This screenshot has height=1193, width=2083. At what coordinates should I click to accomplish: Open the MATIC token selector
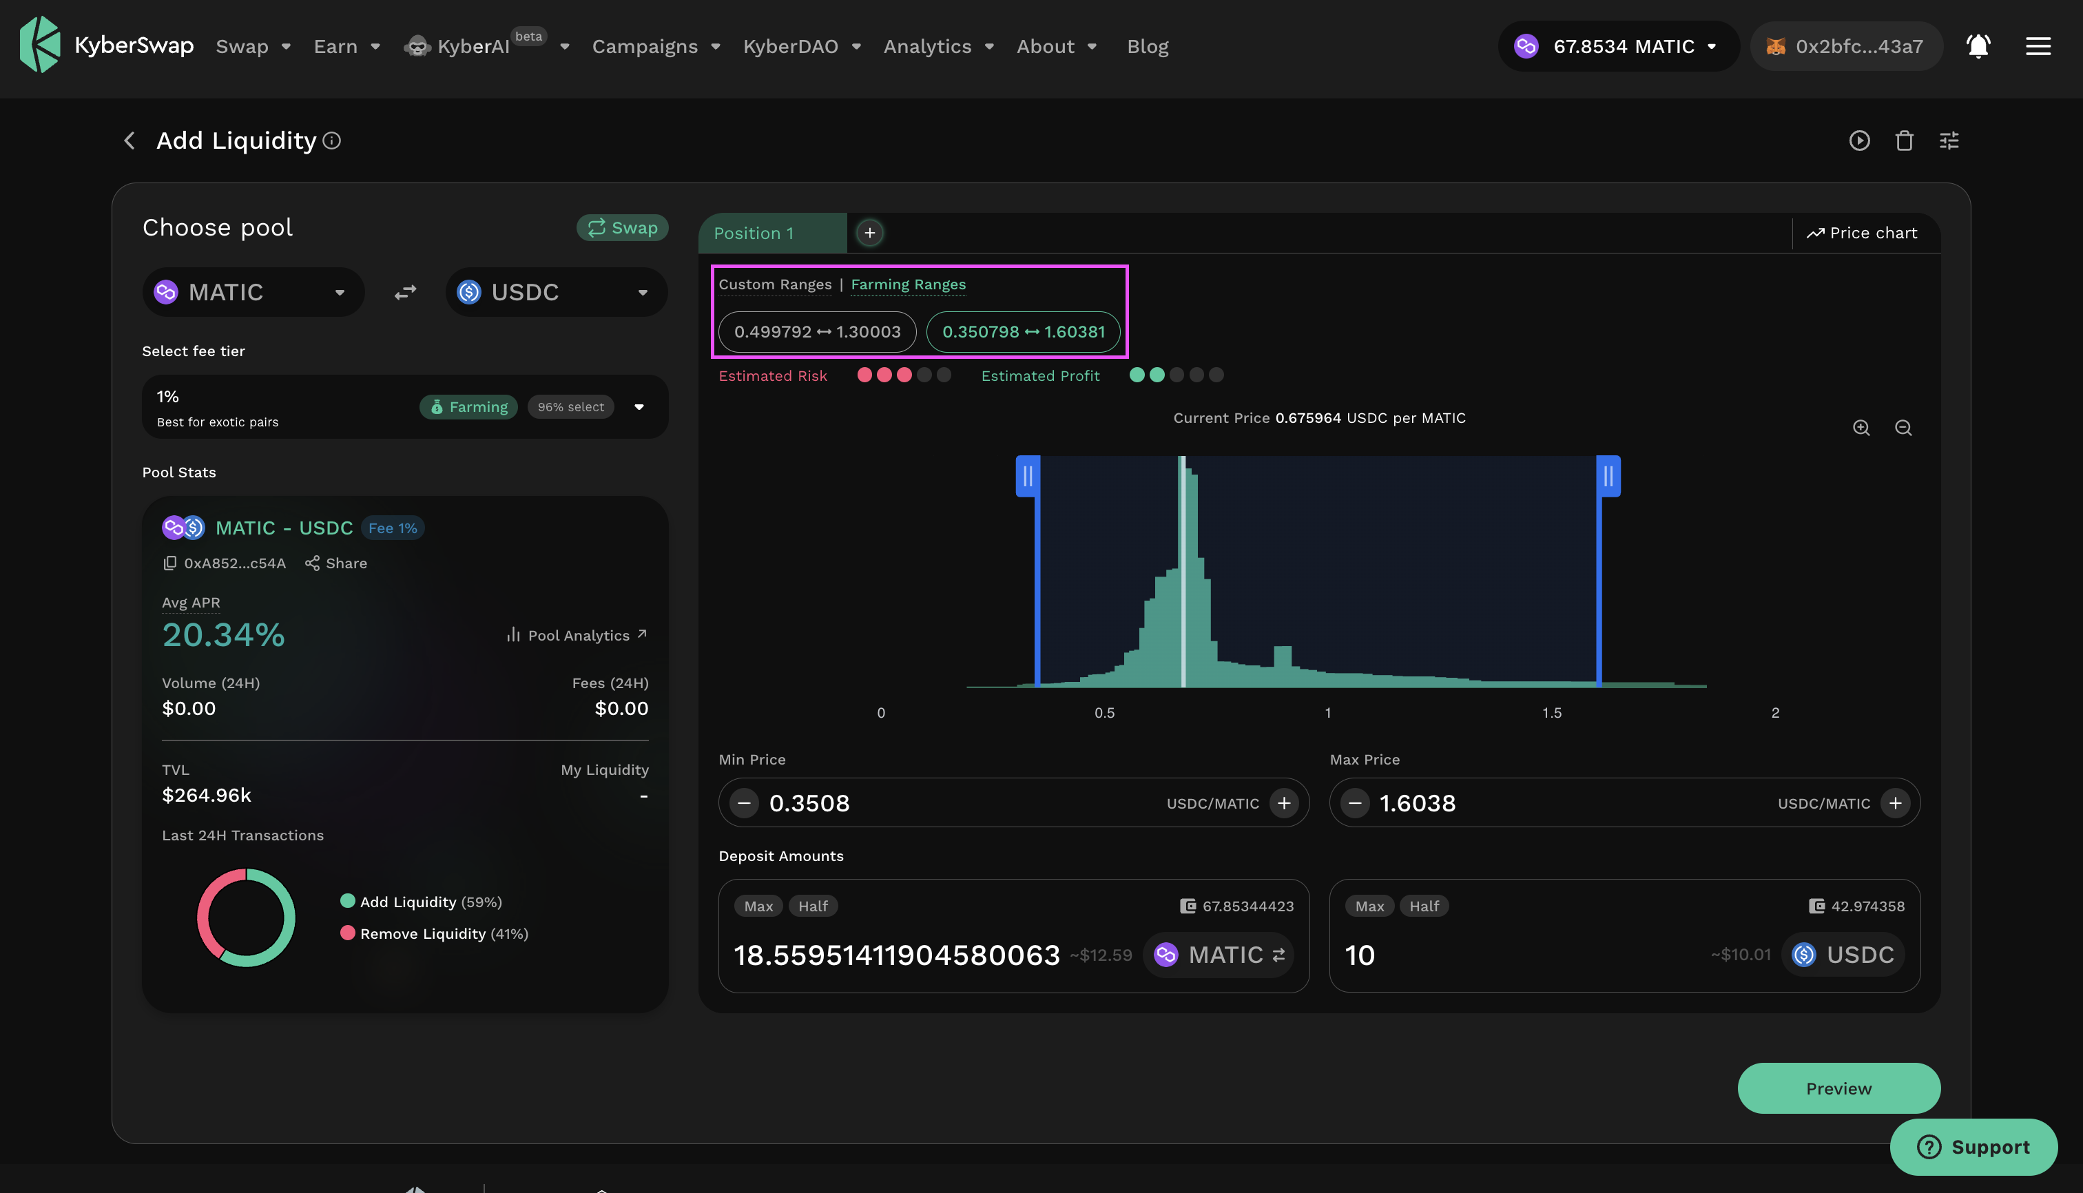coord(253,293)
